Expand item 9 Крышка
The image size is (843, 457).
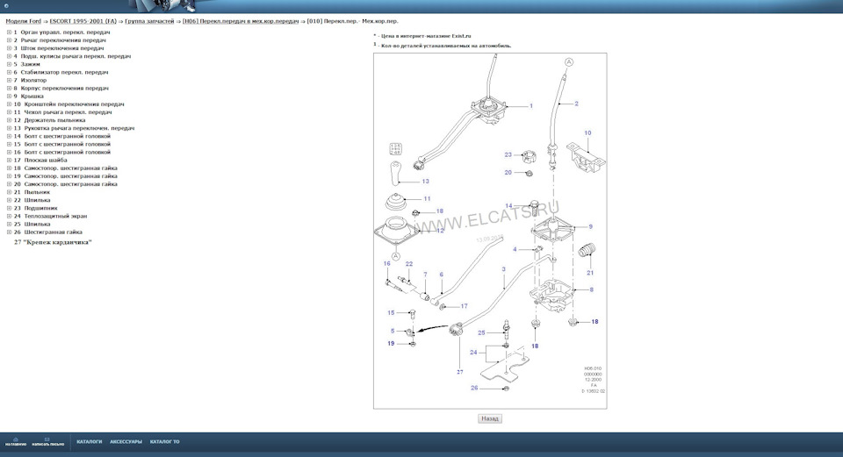[9, 96]
